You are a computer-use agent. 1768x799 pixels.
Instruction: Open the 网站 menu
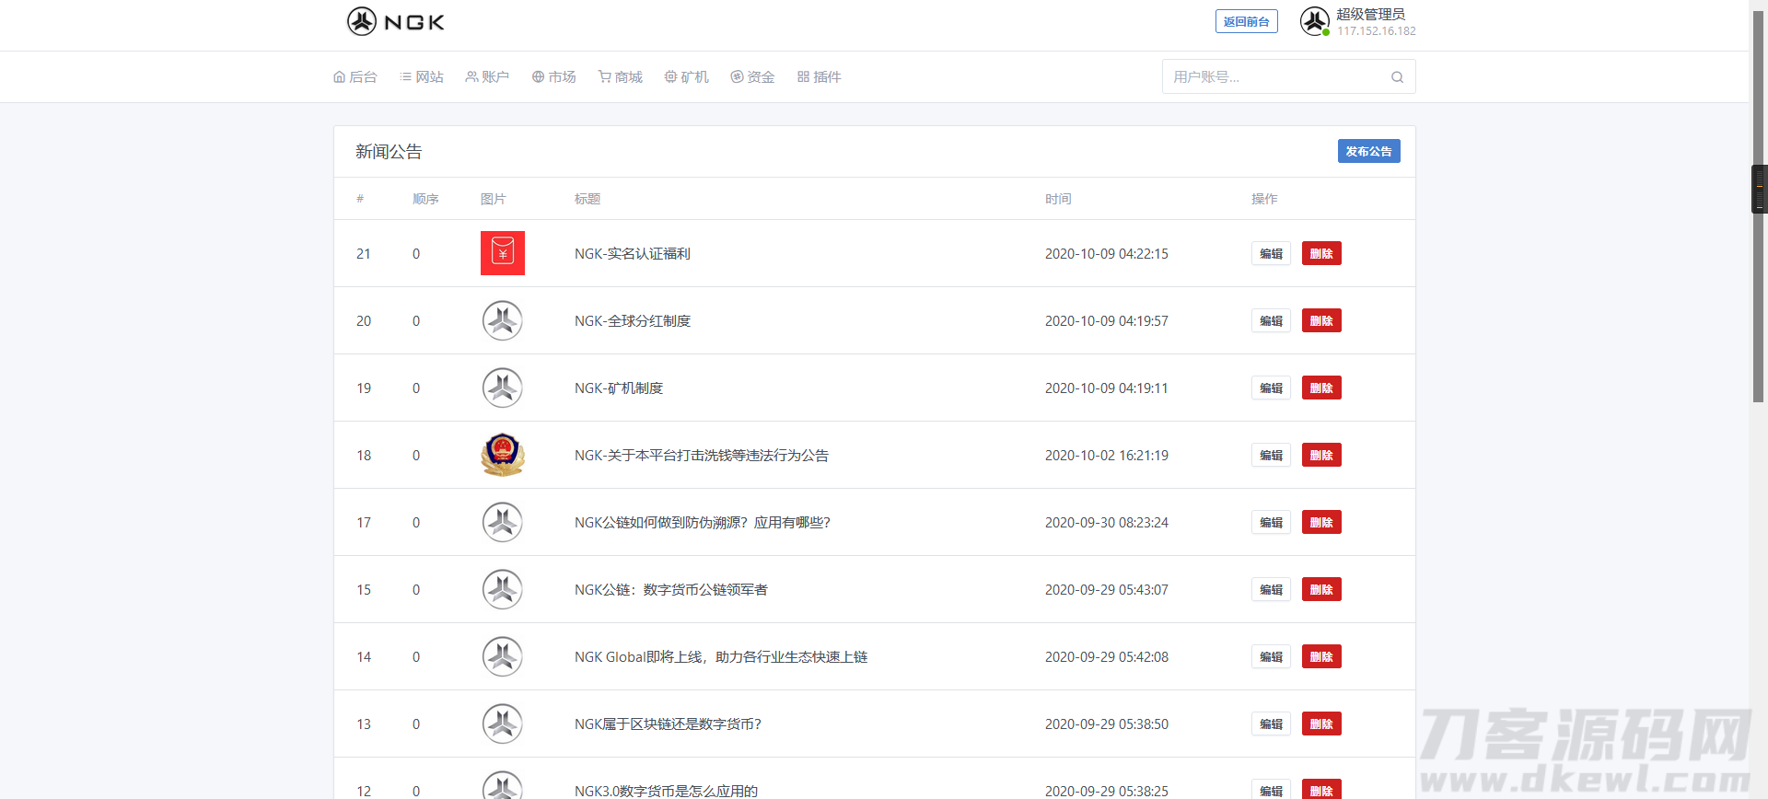(x=422, y=77)
